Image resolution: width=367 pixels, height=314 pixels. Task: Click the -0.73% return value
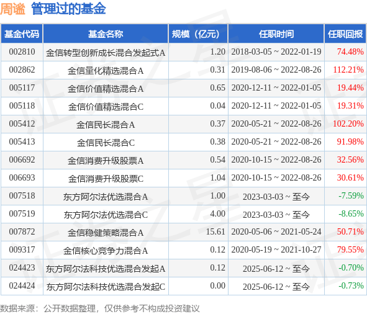(x=351, y=286)
